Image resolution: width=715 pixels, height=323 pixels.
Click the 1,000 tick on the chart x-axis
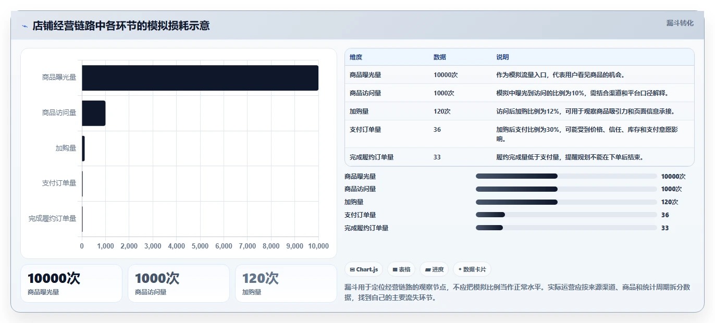tap(105, 246)
